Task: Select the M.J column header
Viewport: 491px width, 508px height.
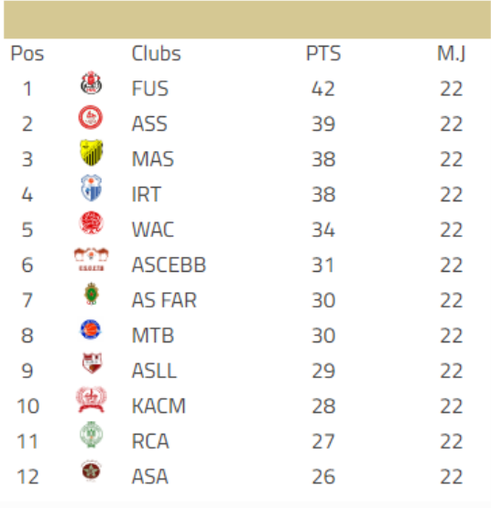Action: tap(452, 53)
